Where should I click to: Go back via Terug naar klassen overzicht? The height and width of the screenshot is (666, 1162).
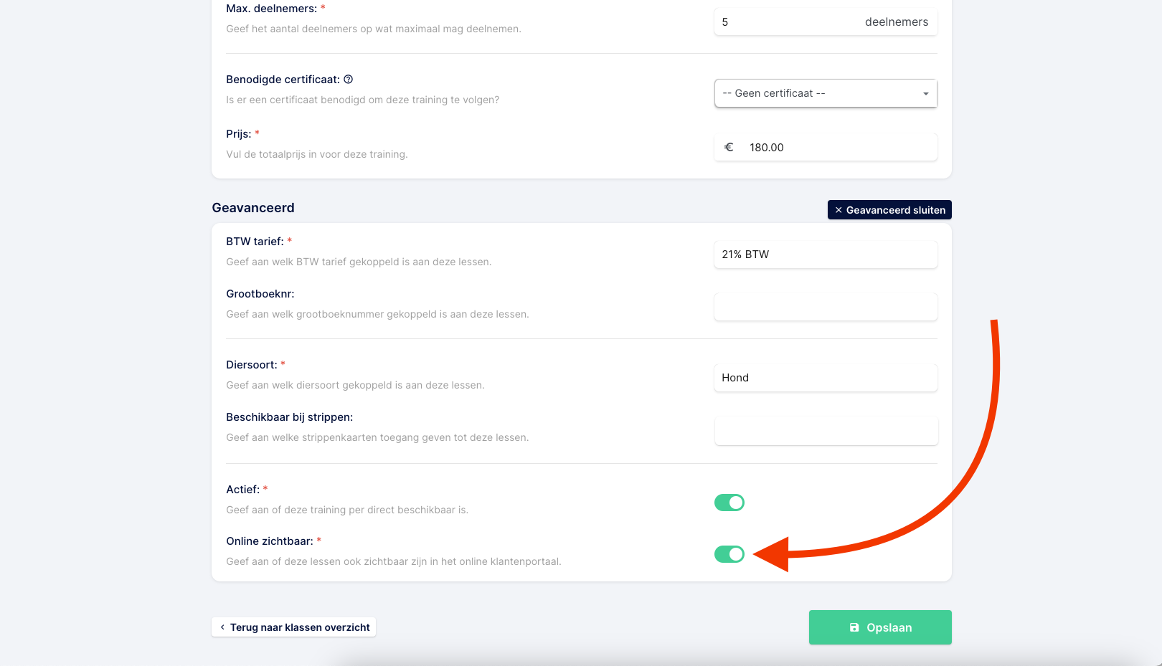click(x=294, y=627)
